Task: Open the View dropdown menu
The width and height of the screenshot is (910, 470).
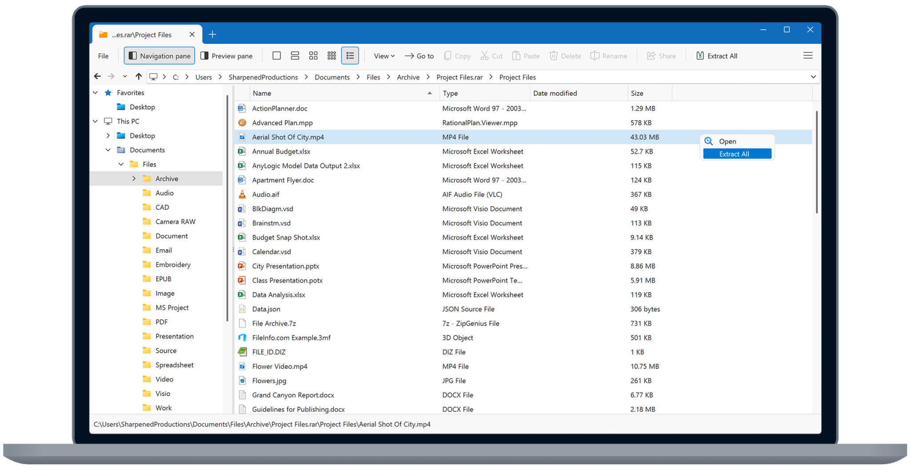Action: [383, 56]
